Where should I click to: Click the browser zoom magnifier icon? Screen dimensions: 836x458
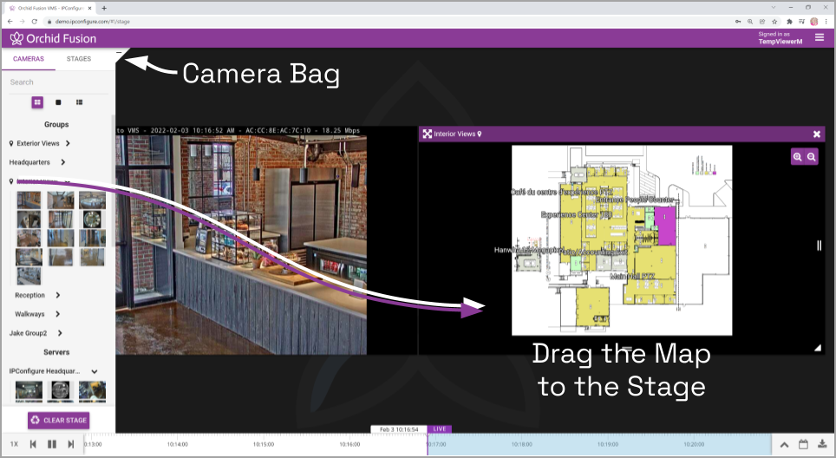(750, 22)
